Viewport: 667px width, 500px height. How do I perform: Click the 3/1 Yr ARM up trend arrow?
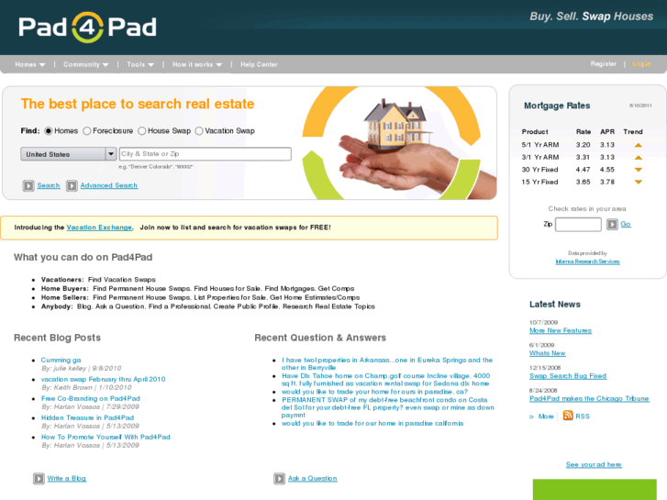pyautogui.click(x=638, y=158)
